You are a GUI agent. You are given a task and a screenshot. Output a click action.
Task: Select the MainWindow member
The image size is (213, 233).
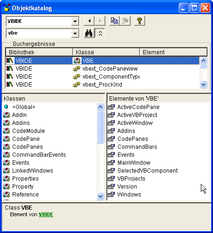coord(134,163)
